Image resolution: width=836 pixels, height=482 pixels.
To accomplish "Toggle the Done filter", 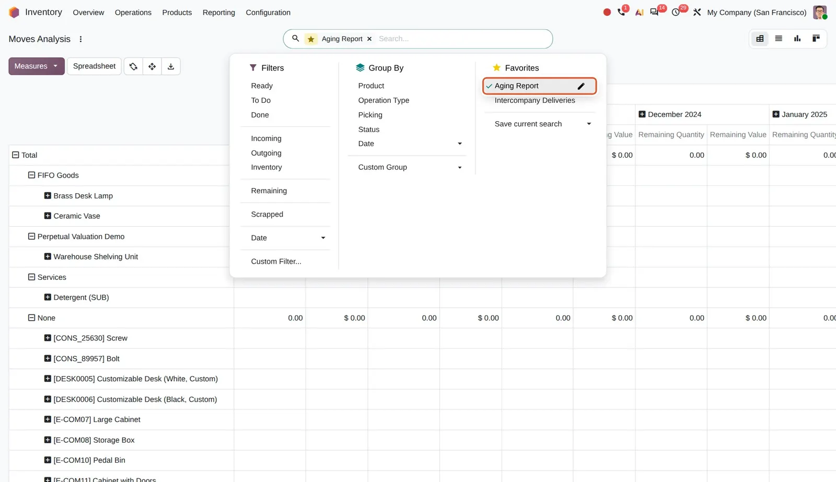I will coord(260,115).
